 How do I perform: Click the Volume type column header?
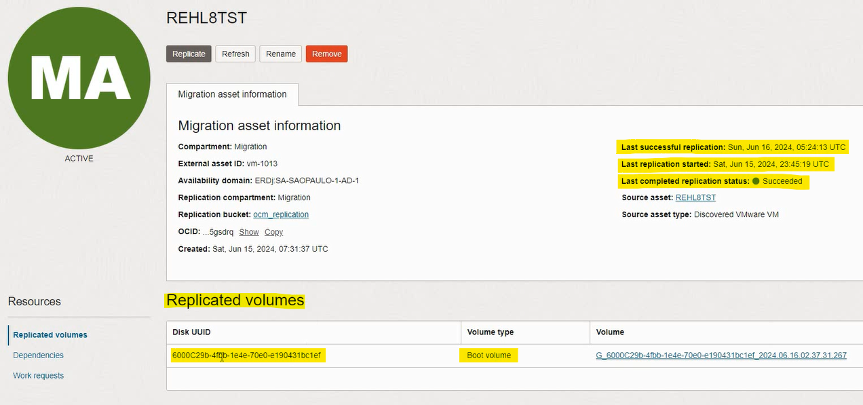click(490, 332)
